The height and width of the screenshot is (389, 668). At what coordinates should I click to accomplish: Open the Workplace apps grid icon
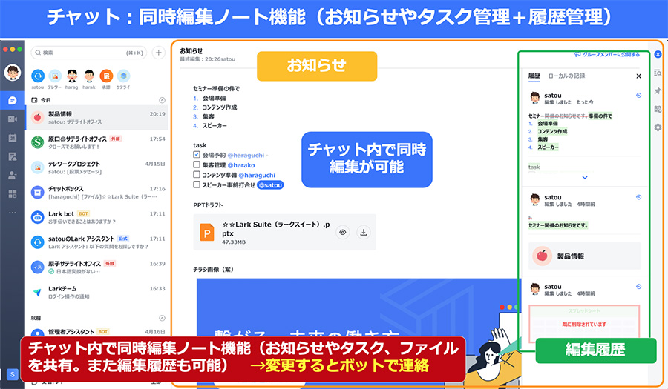pos(13,194)
